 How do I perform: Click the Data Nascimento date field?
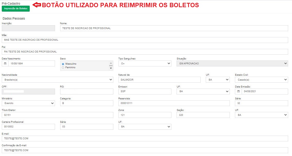[x=32, y=64]
